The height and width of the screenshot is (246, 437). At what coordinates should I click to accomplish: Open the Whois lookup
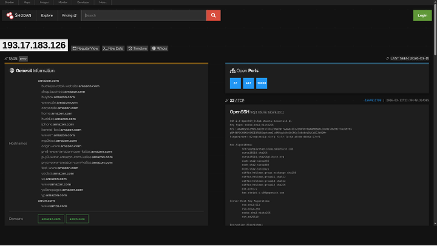pos(160,48)
